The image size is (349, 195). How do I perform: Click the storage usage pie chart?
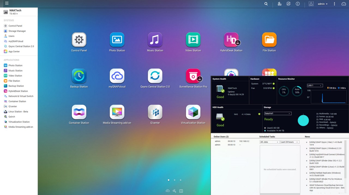(303, 120)
